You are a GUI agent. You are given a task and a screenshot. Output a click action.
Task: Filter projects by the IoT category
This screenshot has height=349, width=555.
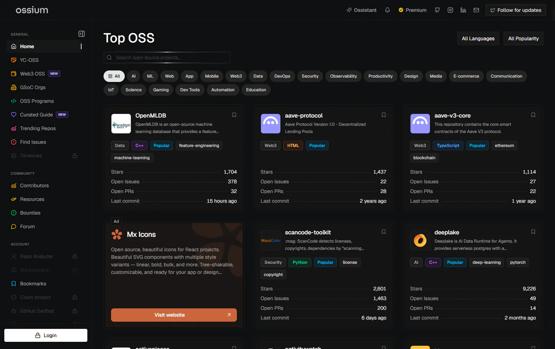(x=111, y=90)
